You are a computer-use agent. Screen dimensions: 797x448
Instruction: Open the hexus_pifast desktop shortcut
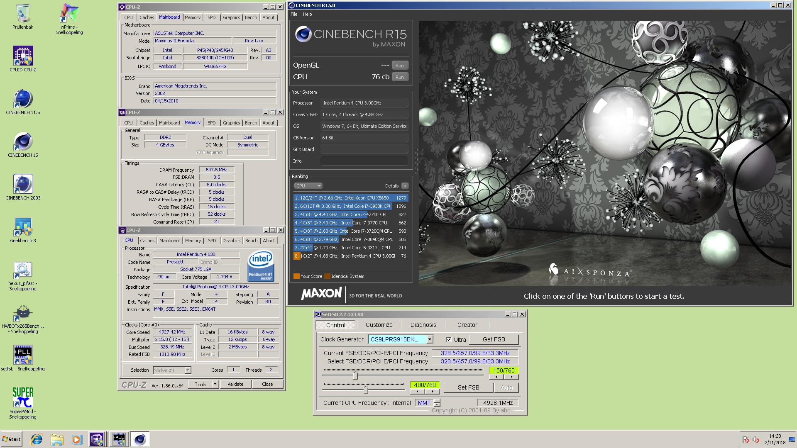pos(23,276)
